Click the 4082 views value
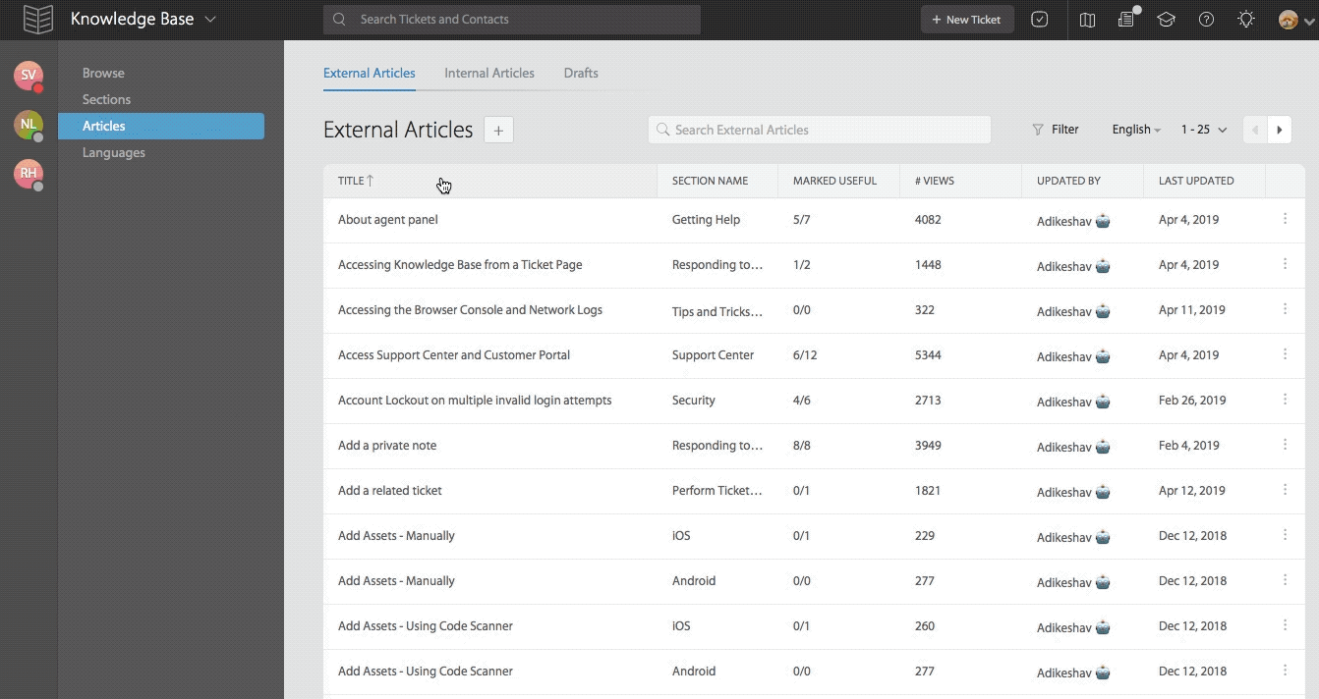The height and width of the screenshot is (699, 1319). (x=928, y=220)
